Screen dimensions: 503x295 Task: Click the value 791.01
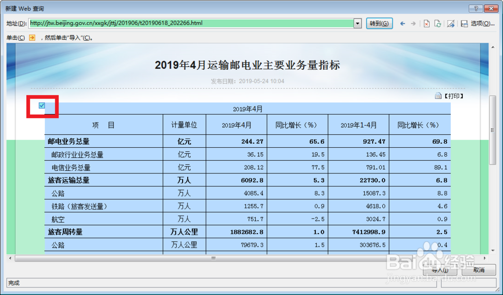click(376, 167)
